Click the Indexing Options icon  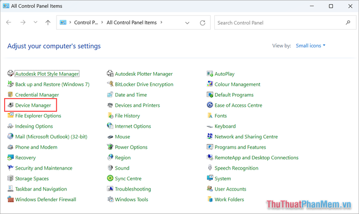tap(11, 126)
